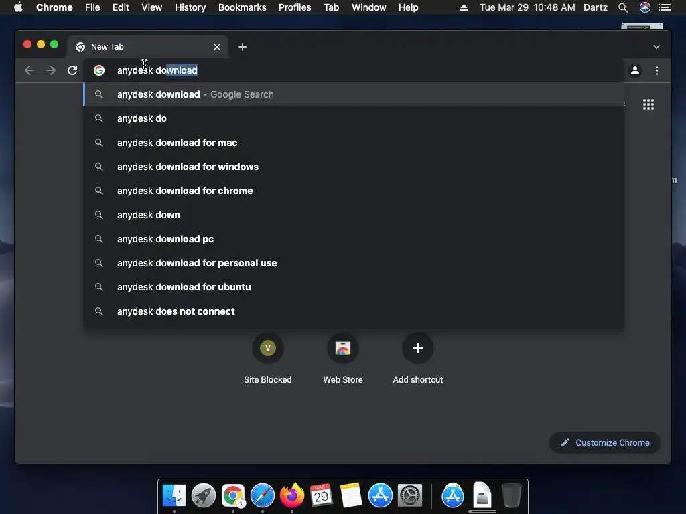686x514 pixels.
Task: Click the Customize Chrome button
Action: tap(605, 443)
